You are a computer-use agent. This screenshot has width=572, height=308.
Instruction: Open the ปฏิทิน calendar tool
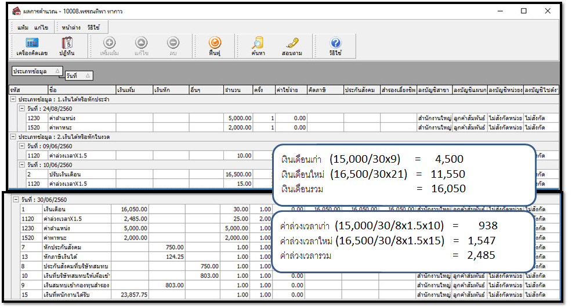(67, 46)
